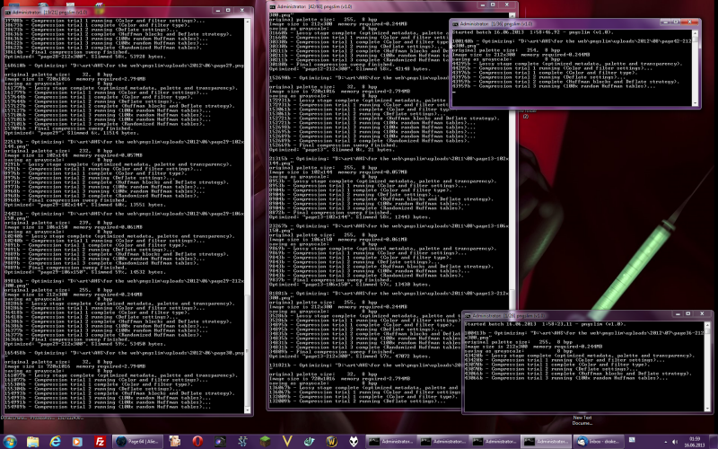This screenshot has height=449, width=718.
Task: Launch World of Warcraft from the taskbar
Action: coord(331,442)
